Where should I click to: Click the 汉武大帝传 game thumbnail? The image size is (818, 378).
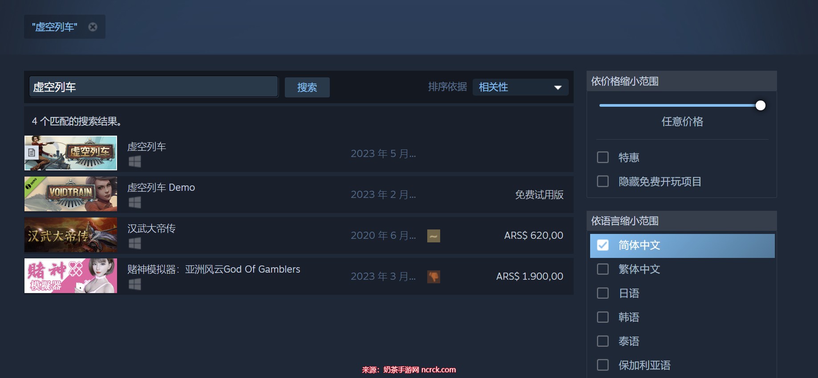71,235
